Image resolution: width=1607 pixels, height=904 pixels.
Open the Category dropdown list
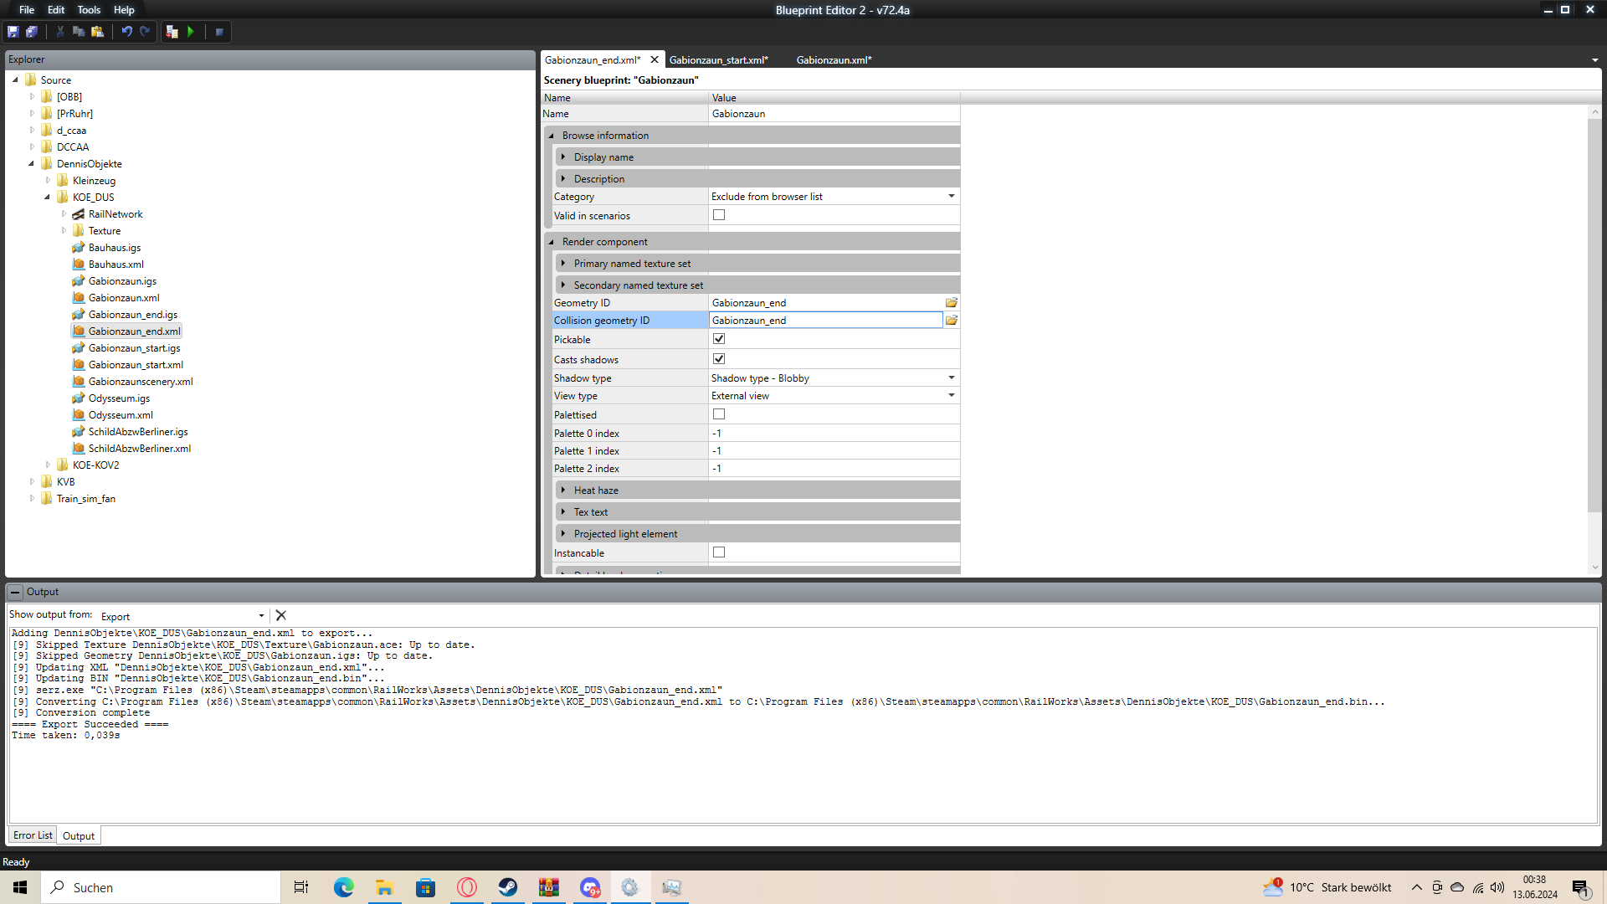coord(951,197)
